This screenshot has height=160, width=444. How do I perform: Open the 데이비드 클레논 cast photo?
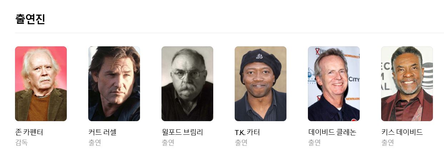pos(334,84)
